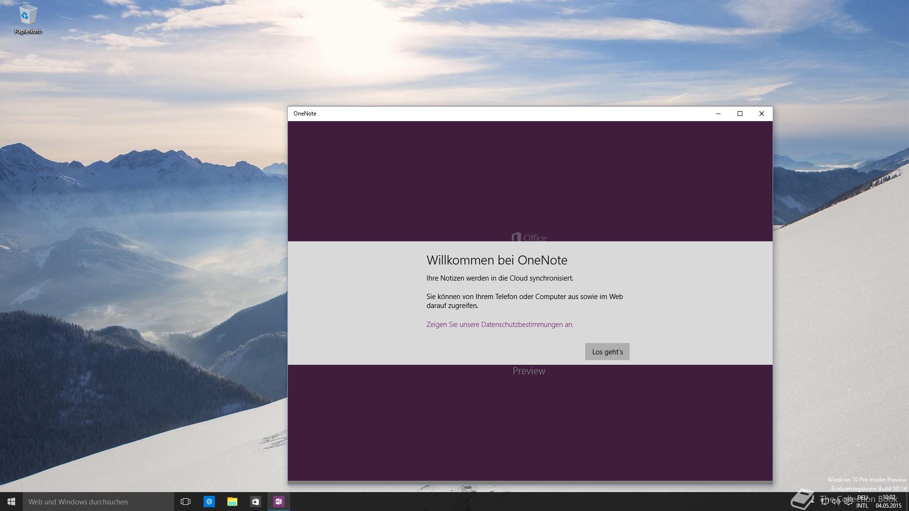Open Task View from the taskbar
This screenshot has height=511, width=909.
(x=186, y=502)
